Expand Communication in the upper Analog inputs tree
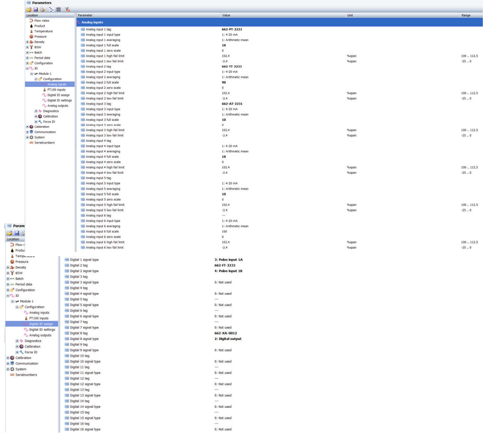 tap(27, 132)
